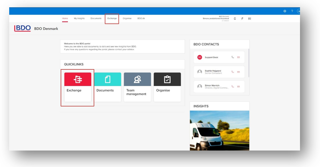Open the user avatar in blue bar
This screenshot has width=320, height=167.
(x=298, y=11)
